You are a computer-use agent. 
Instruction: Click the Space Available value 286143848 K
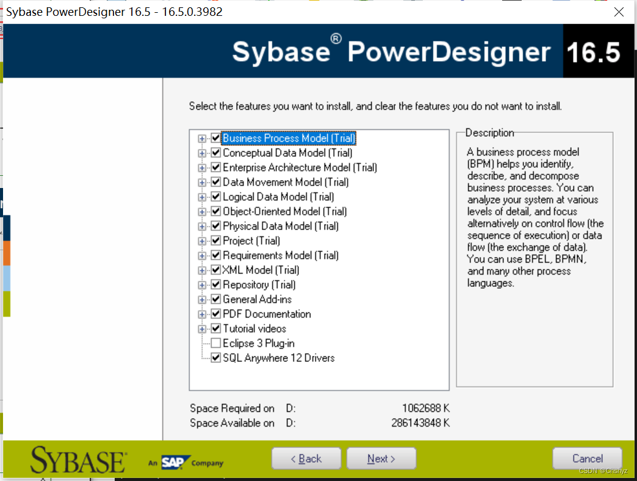420,422
